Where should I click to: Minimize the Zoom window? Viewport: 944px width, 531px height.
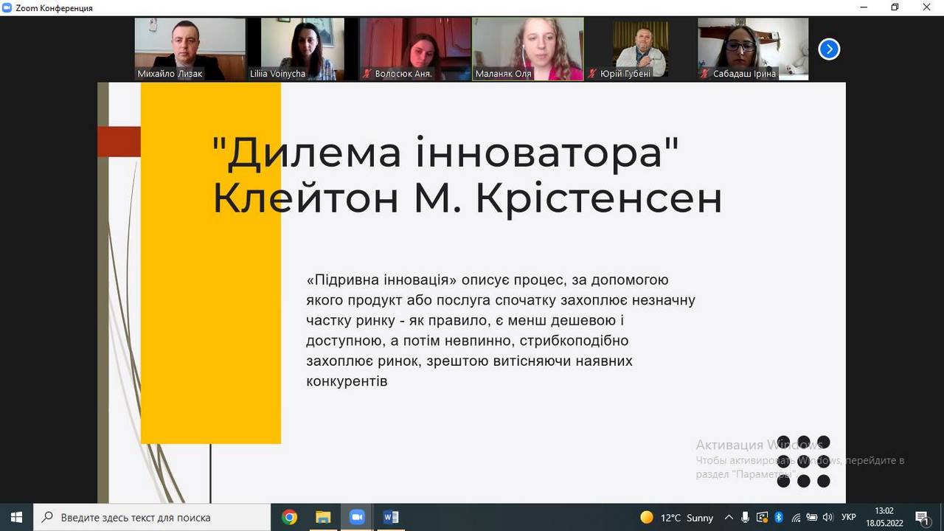[x=863, y=7]
